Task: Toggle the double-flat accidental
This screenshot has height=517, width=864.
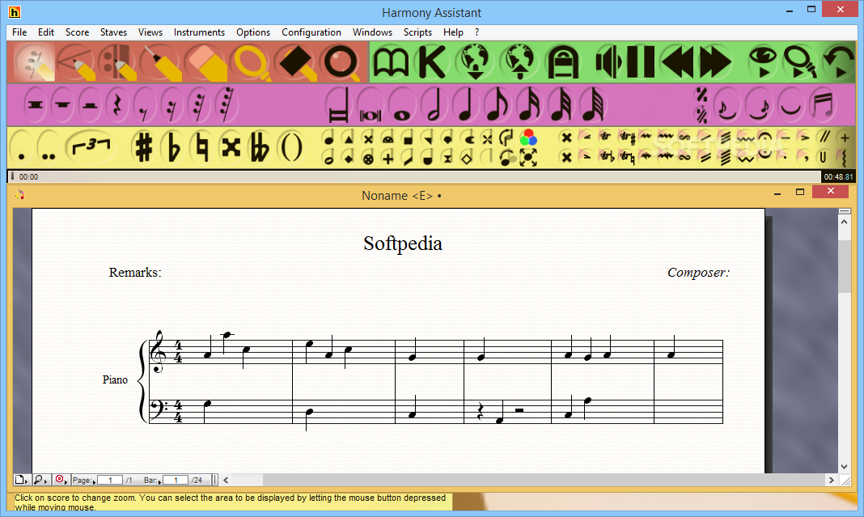Action: pyautogui.click(x=260, y=148)
